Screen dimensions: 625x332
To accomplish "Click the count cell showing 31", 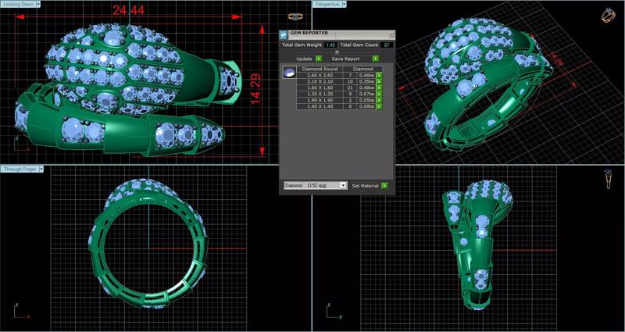I will (350, 87).
